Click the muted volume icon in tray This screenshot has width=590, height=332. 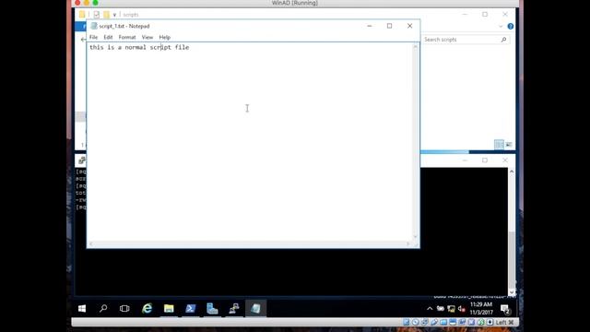[462, 309]
